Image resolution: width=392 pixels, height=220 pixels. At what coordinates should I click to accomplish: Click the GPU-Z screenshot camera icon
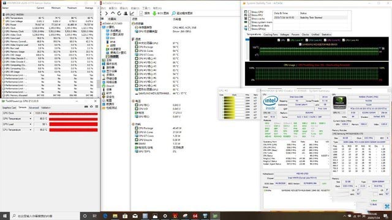86,106
